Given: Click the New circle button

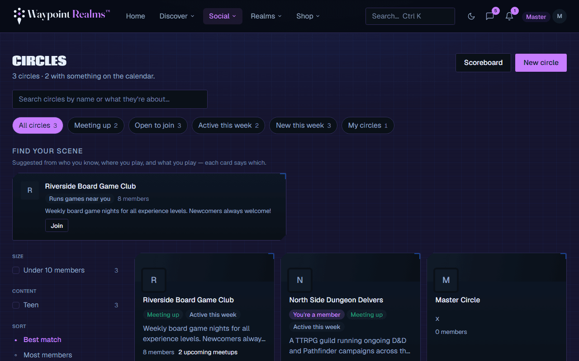Looking at the screenshot, I should pyautogui.click(x=541, y=63).
